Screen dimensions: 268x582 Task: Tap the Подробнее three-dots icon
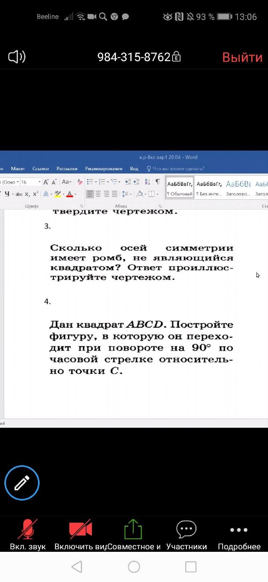tap(239, 530)
